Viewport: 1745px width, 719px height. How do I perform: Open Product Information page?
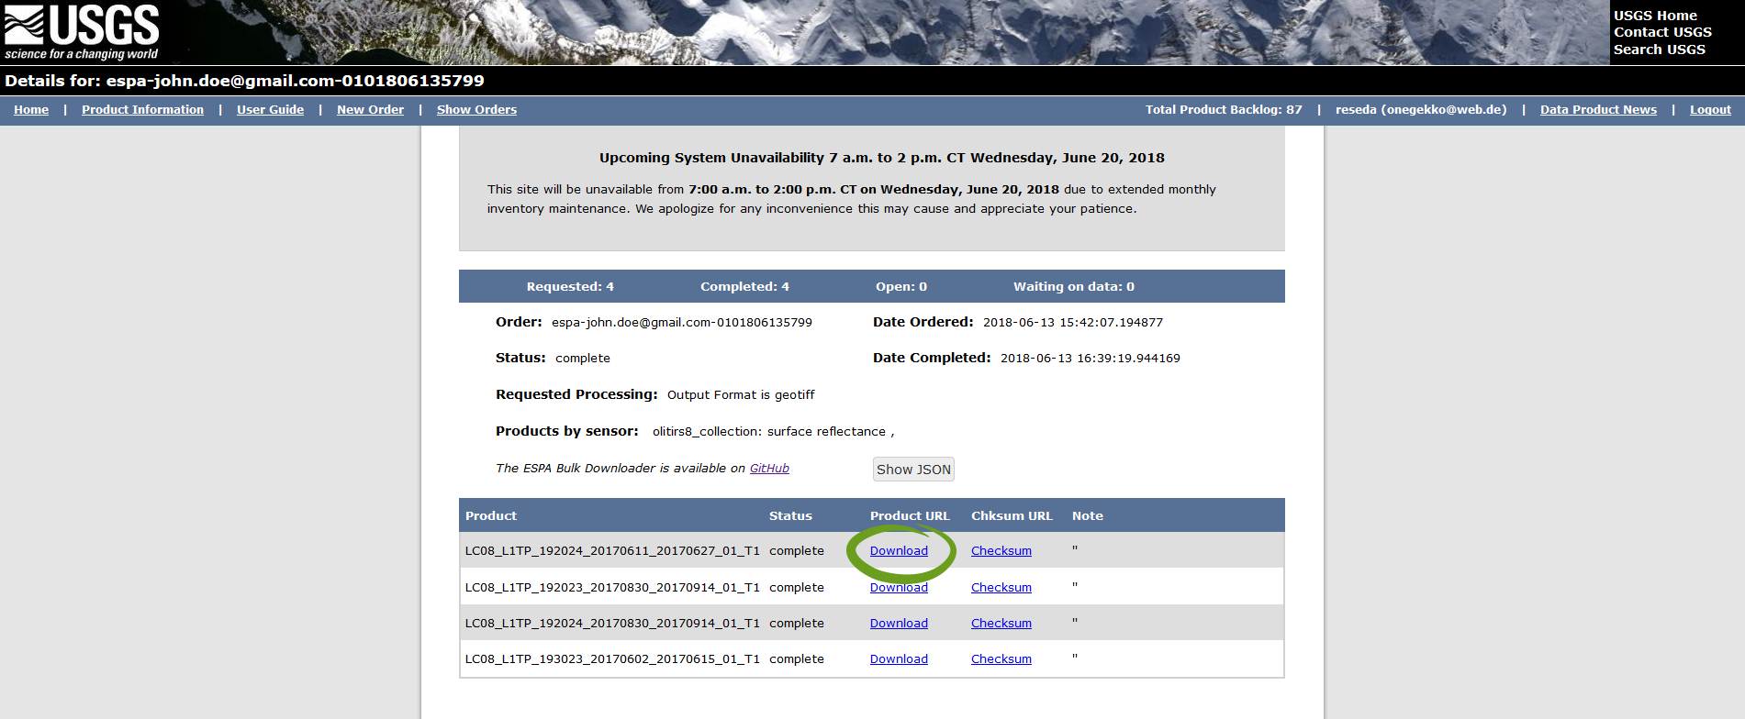point(142,110)
